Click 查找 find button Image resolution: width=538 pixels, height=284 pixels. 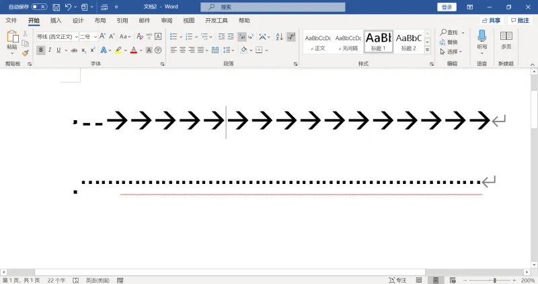click(x=449, y=32)
